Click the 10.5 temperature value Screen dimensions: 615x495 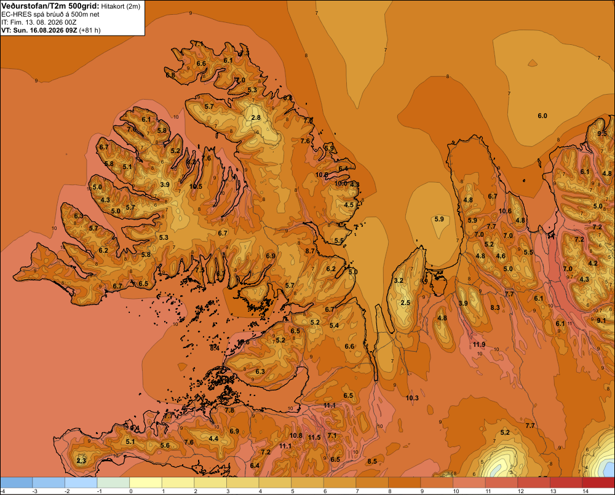point(196,186)
